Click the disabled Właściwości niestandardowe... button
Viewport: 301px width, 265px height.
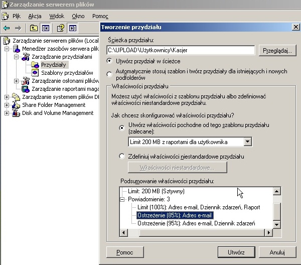tap(178, 168)
